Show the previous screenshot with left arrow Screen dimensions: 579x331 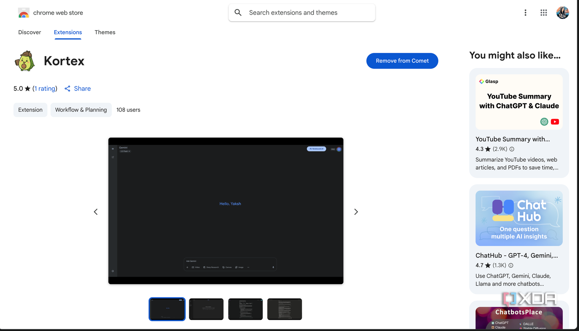click(95, 212)
